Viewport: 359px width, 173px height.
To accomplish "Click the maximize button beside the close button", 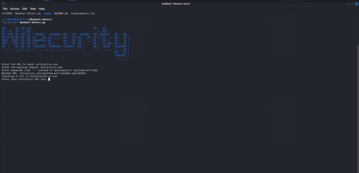I will [x=352, y=4].
